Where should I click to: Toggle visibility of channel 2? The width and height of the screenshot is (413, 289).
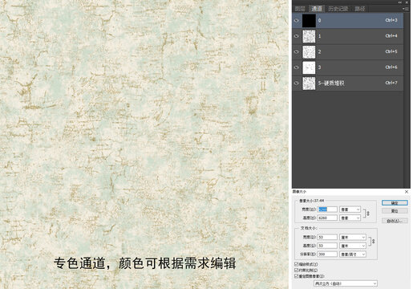[x=296, y=51]
